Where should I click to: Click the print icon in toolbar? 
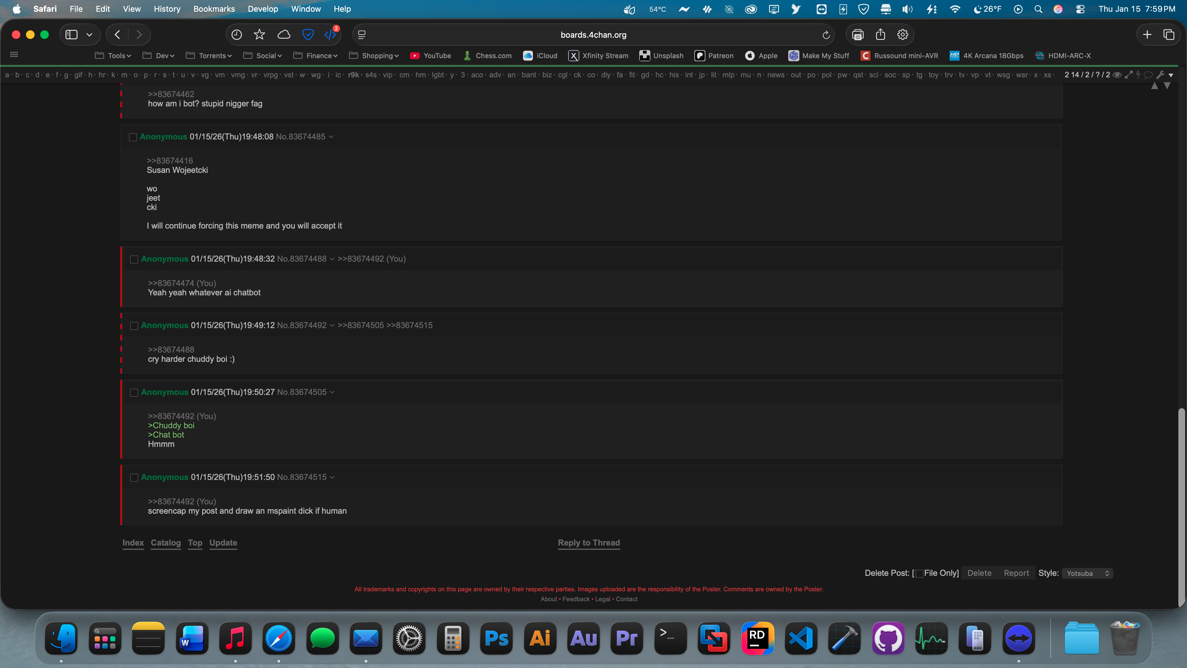[857, 35]
